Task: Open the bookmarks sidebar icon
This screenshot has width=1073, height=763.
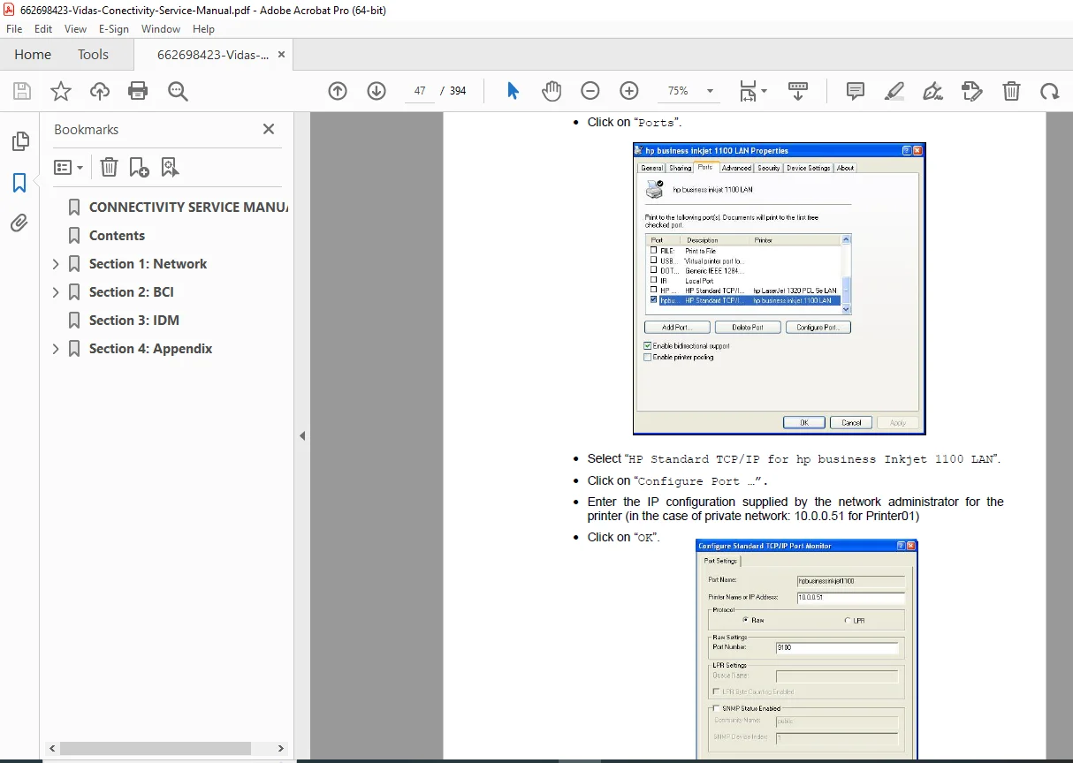Action: [x=19, y=183]
